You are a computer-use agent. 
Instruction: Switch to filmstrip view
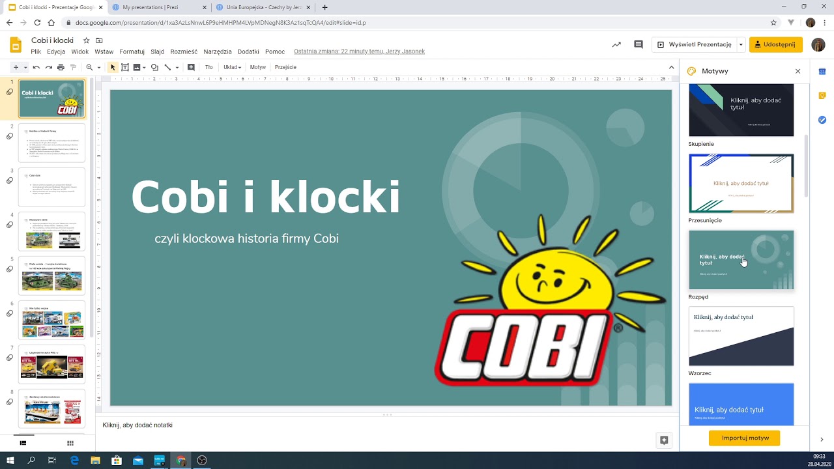(23, 443)
